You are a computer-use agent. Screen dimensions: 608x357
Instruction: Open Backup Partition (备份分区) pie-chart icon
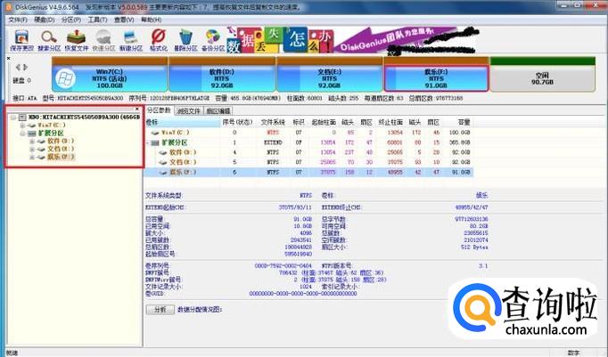click(213, 37)
